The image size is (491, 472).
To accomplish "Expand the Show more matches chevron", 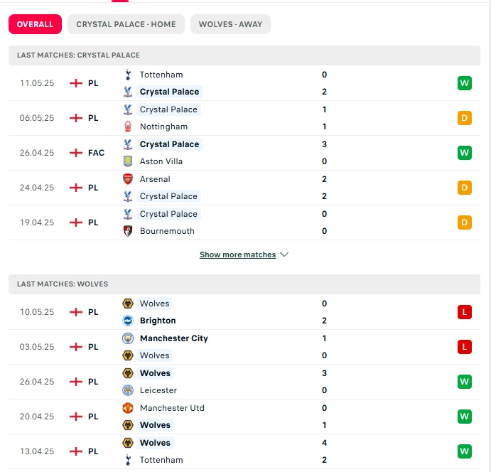I will 284,254.
